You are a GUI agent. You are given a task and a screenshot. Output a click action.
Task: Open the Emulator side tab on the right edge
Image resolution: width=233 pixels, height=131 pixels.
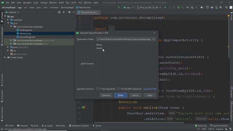pos(232,92)
